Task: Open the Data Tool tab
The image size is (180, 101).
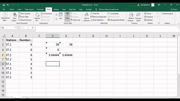Action: point(72,10)
